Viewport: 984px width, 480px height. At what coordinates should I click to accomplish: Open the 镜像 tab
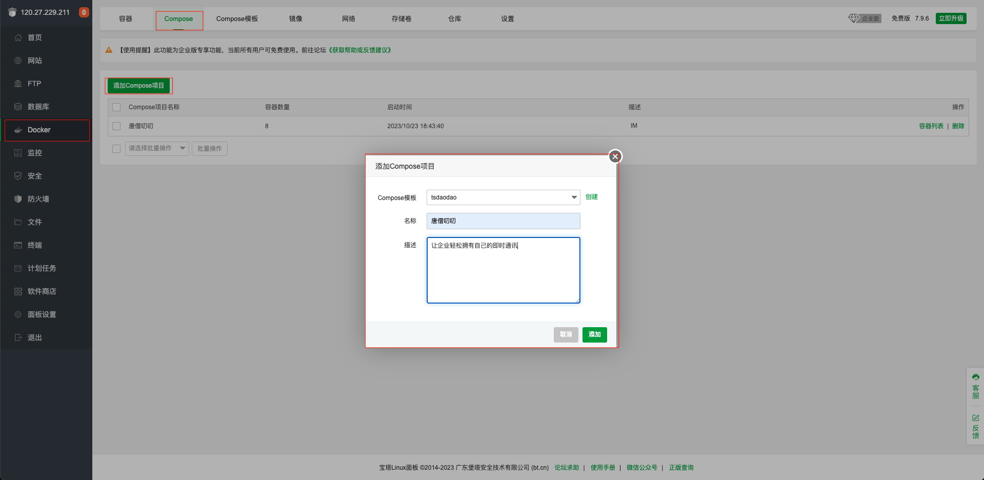[x=295, y=19]
